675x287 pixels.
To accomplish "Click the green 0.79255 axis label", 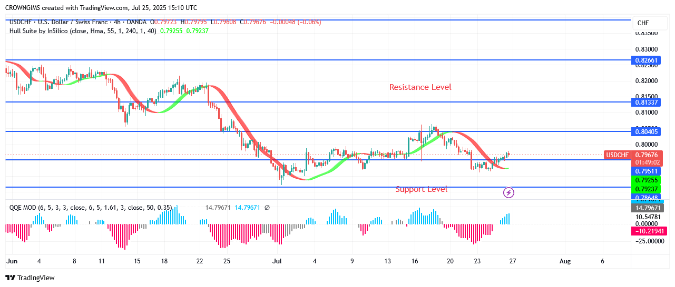I will tap(645, 180).
